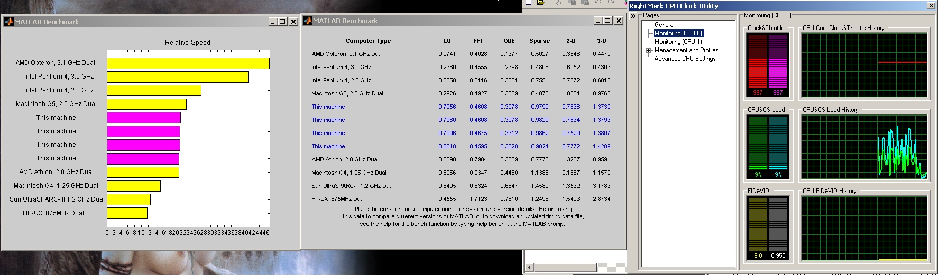938x277 pixels.
Task: Maximize the right MATLAB Benchmark window
Action: point(608,21)
